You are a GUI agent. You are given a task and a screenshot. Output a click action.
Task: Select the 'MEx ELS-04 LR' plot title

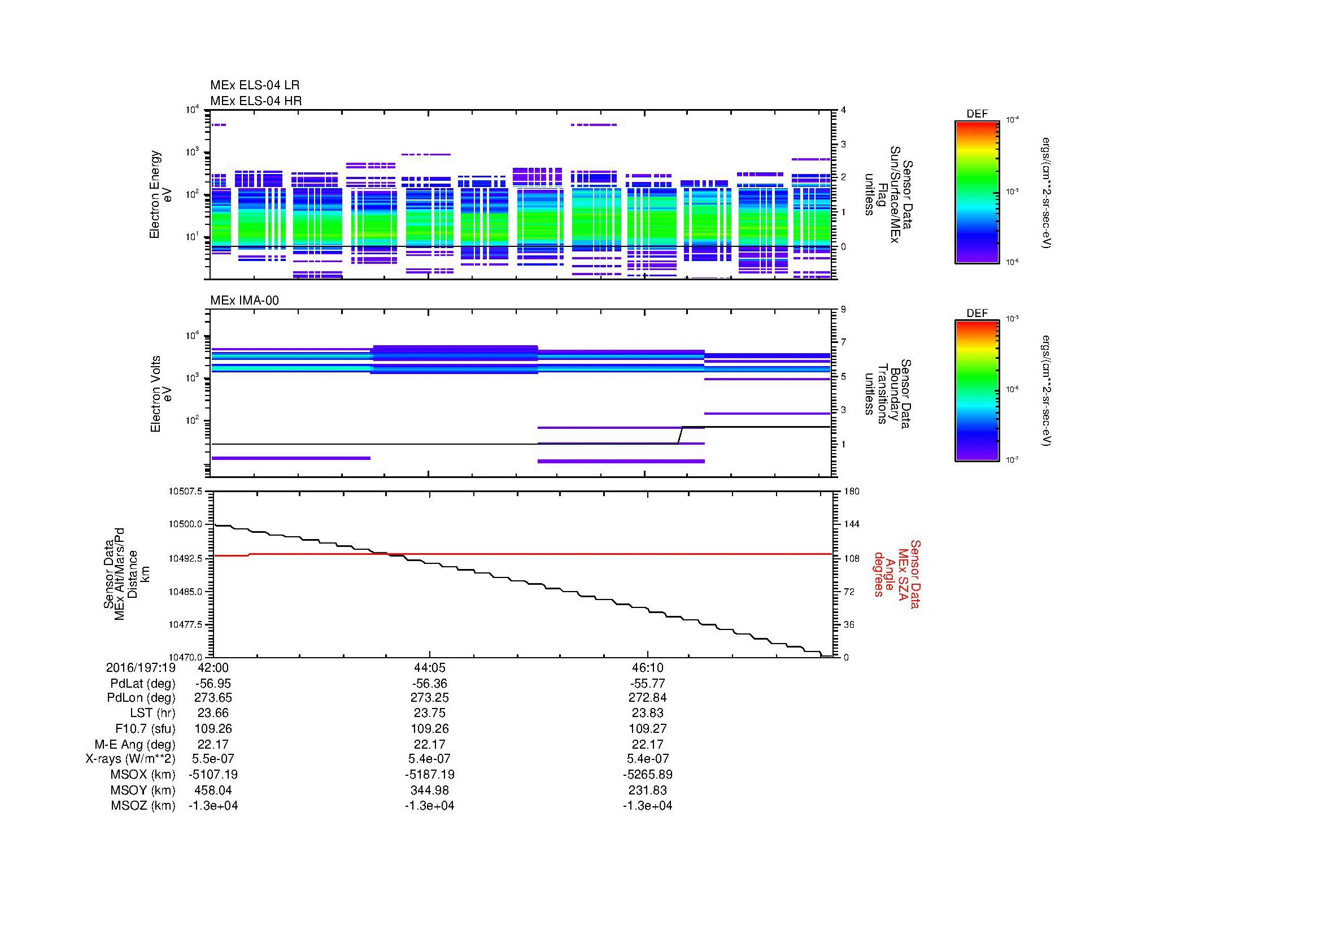[255, 85]
